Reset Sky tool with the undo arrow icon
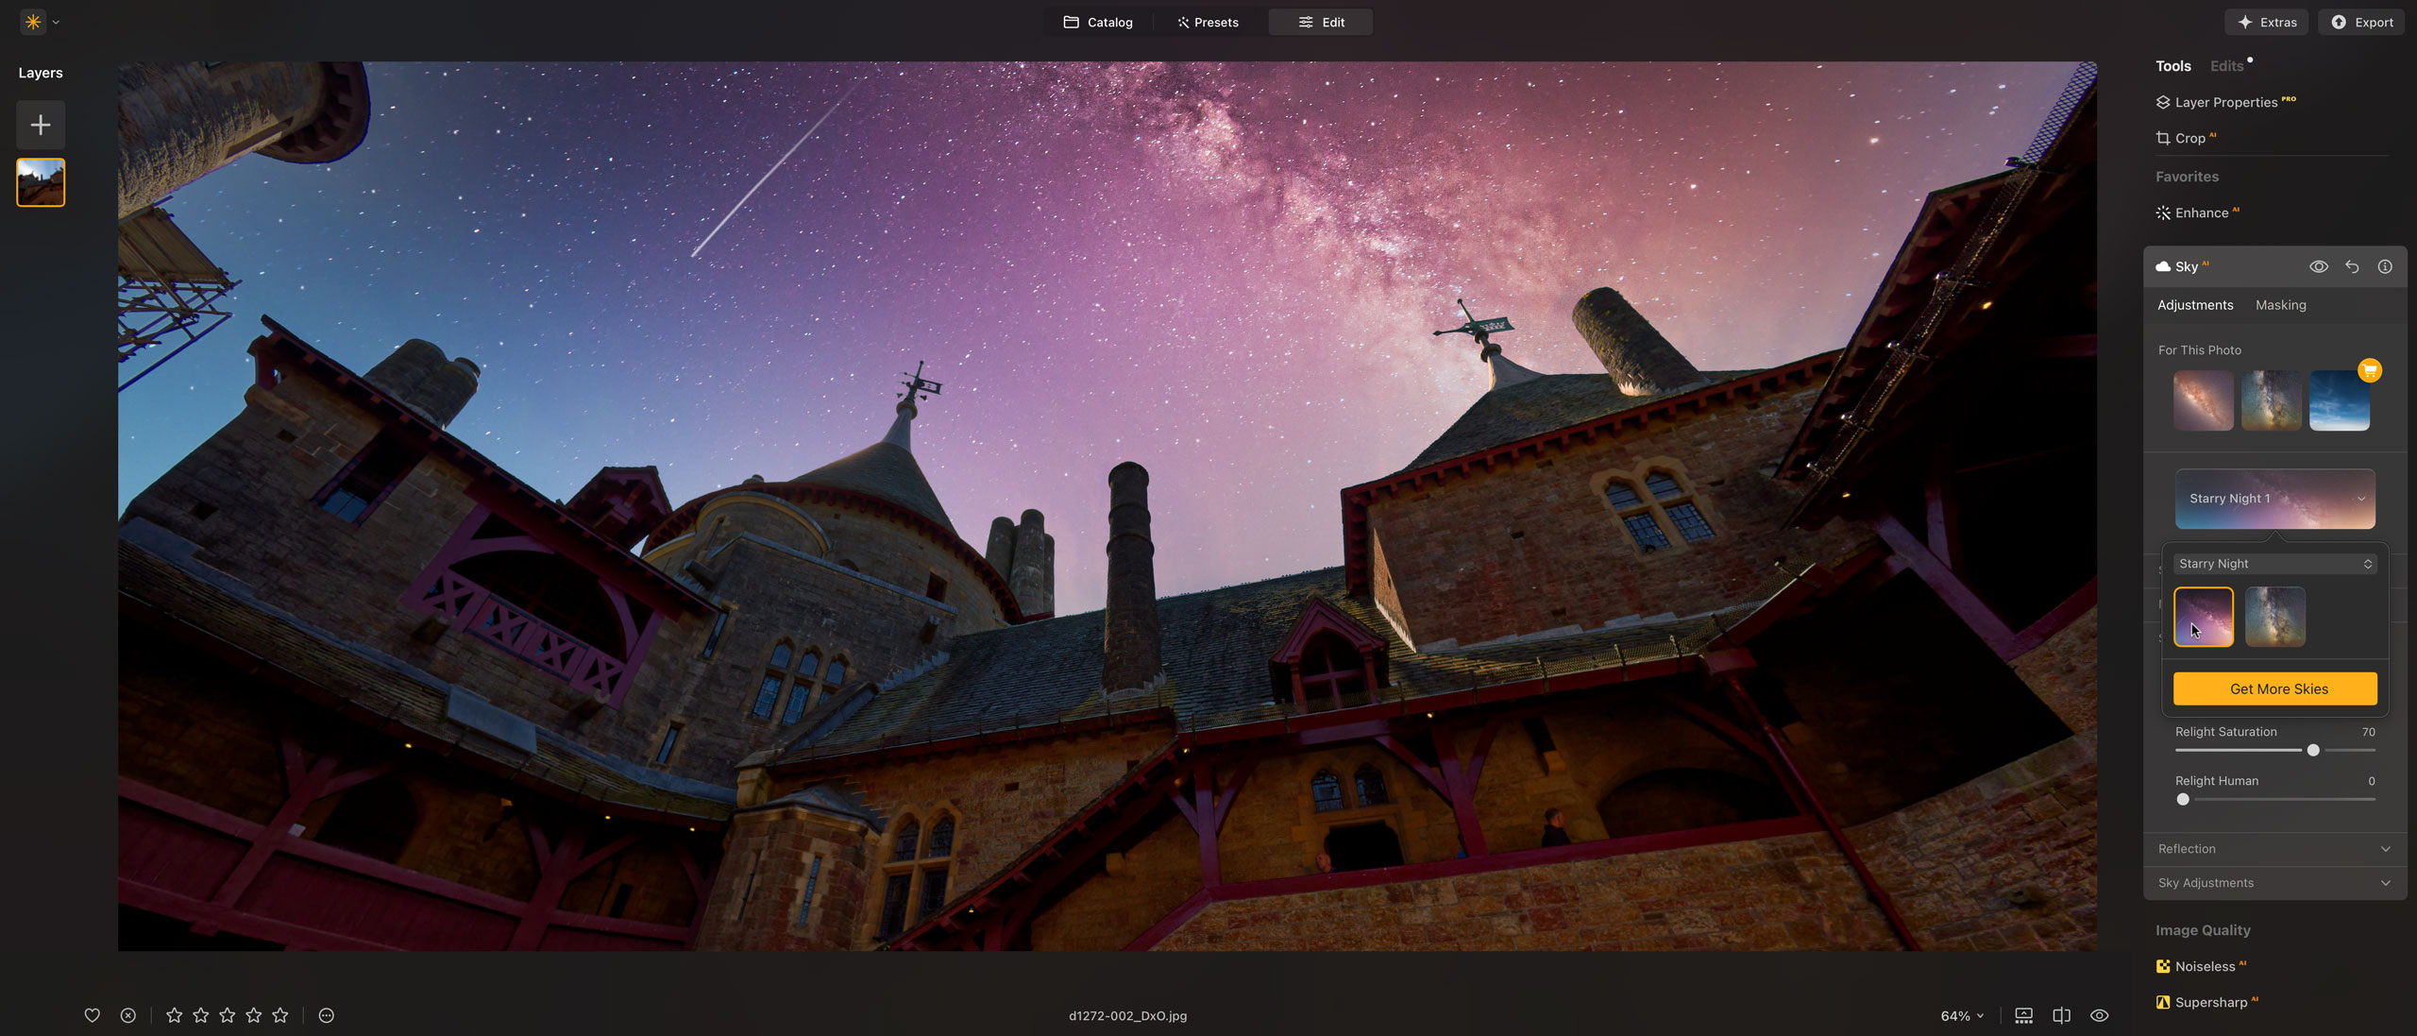The height and width of the screenshot is (1036, 2417). (2352, 267)
